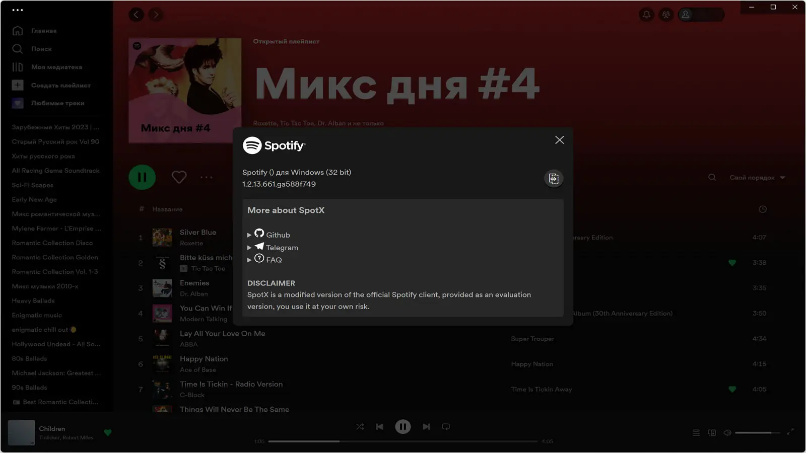This screenshot has height=453, width=806.
Task: Open the Children track title
Action: (x=52, y=429)
